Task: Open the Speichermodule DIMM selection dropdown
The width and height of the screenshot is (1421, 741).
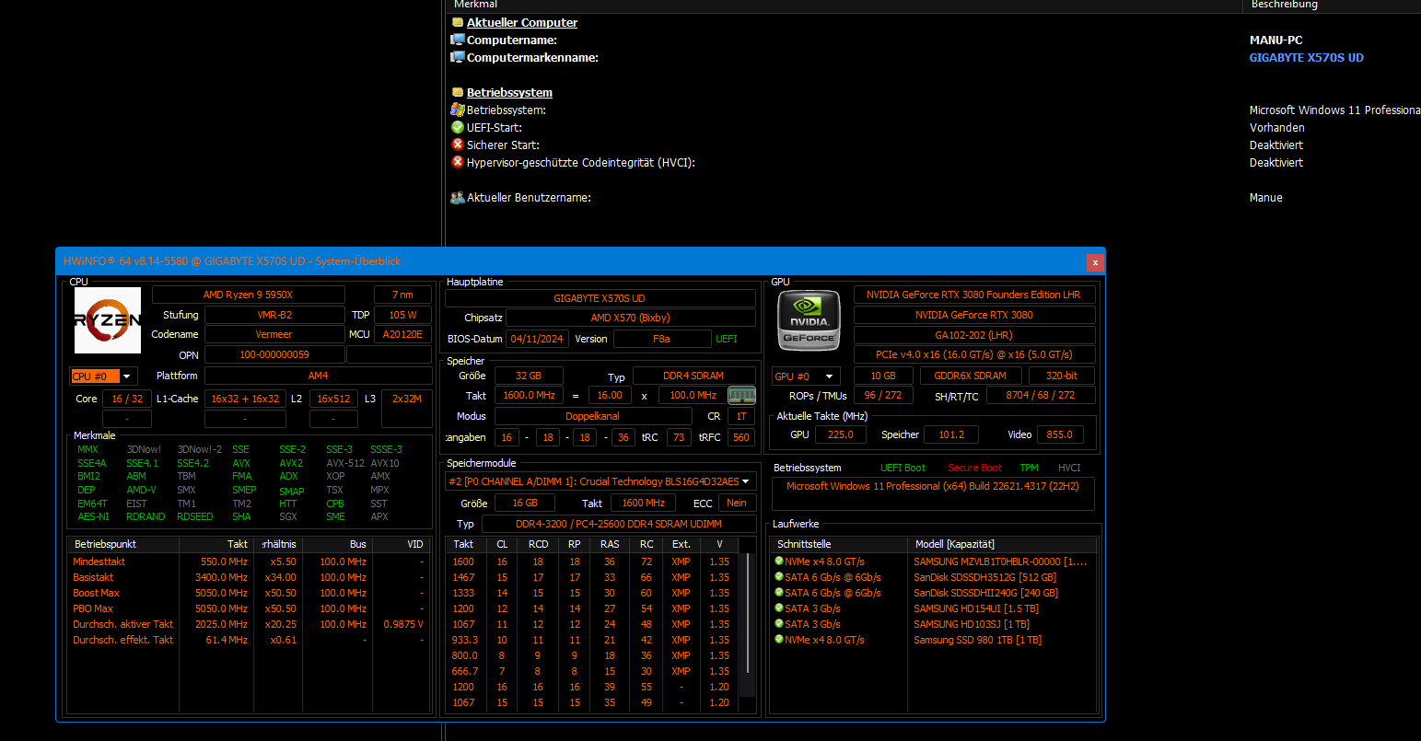Action: [600, 481]
